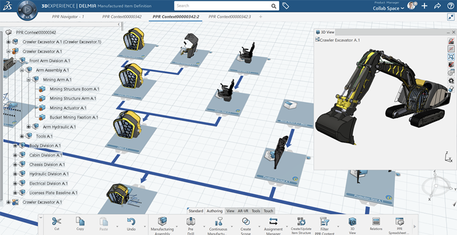Image resolution: width=457 pixels, height=235 pixels.
Task: Select the Bucket Mining Fixation A.1 item
Action: point(74,117)
